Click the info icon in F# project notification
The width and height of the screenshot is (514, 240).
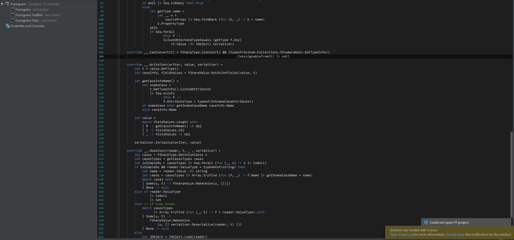[426, 222]
